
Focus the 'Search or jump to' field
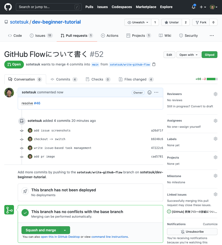pos(49,7)
